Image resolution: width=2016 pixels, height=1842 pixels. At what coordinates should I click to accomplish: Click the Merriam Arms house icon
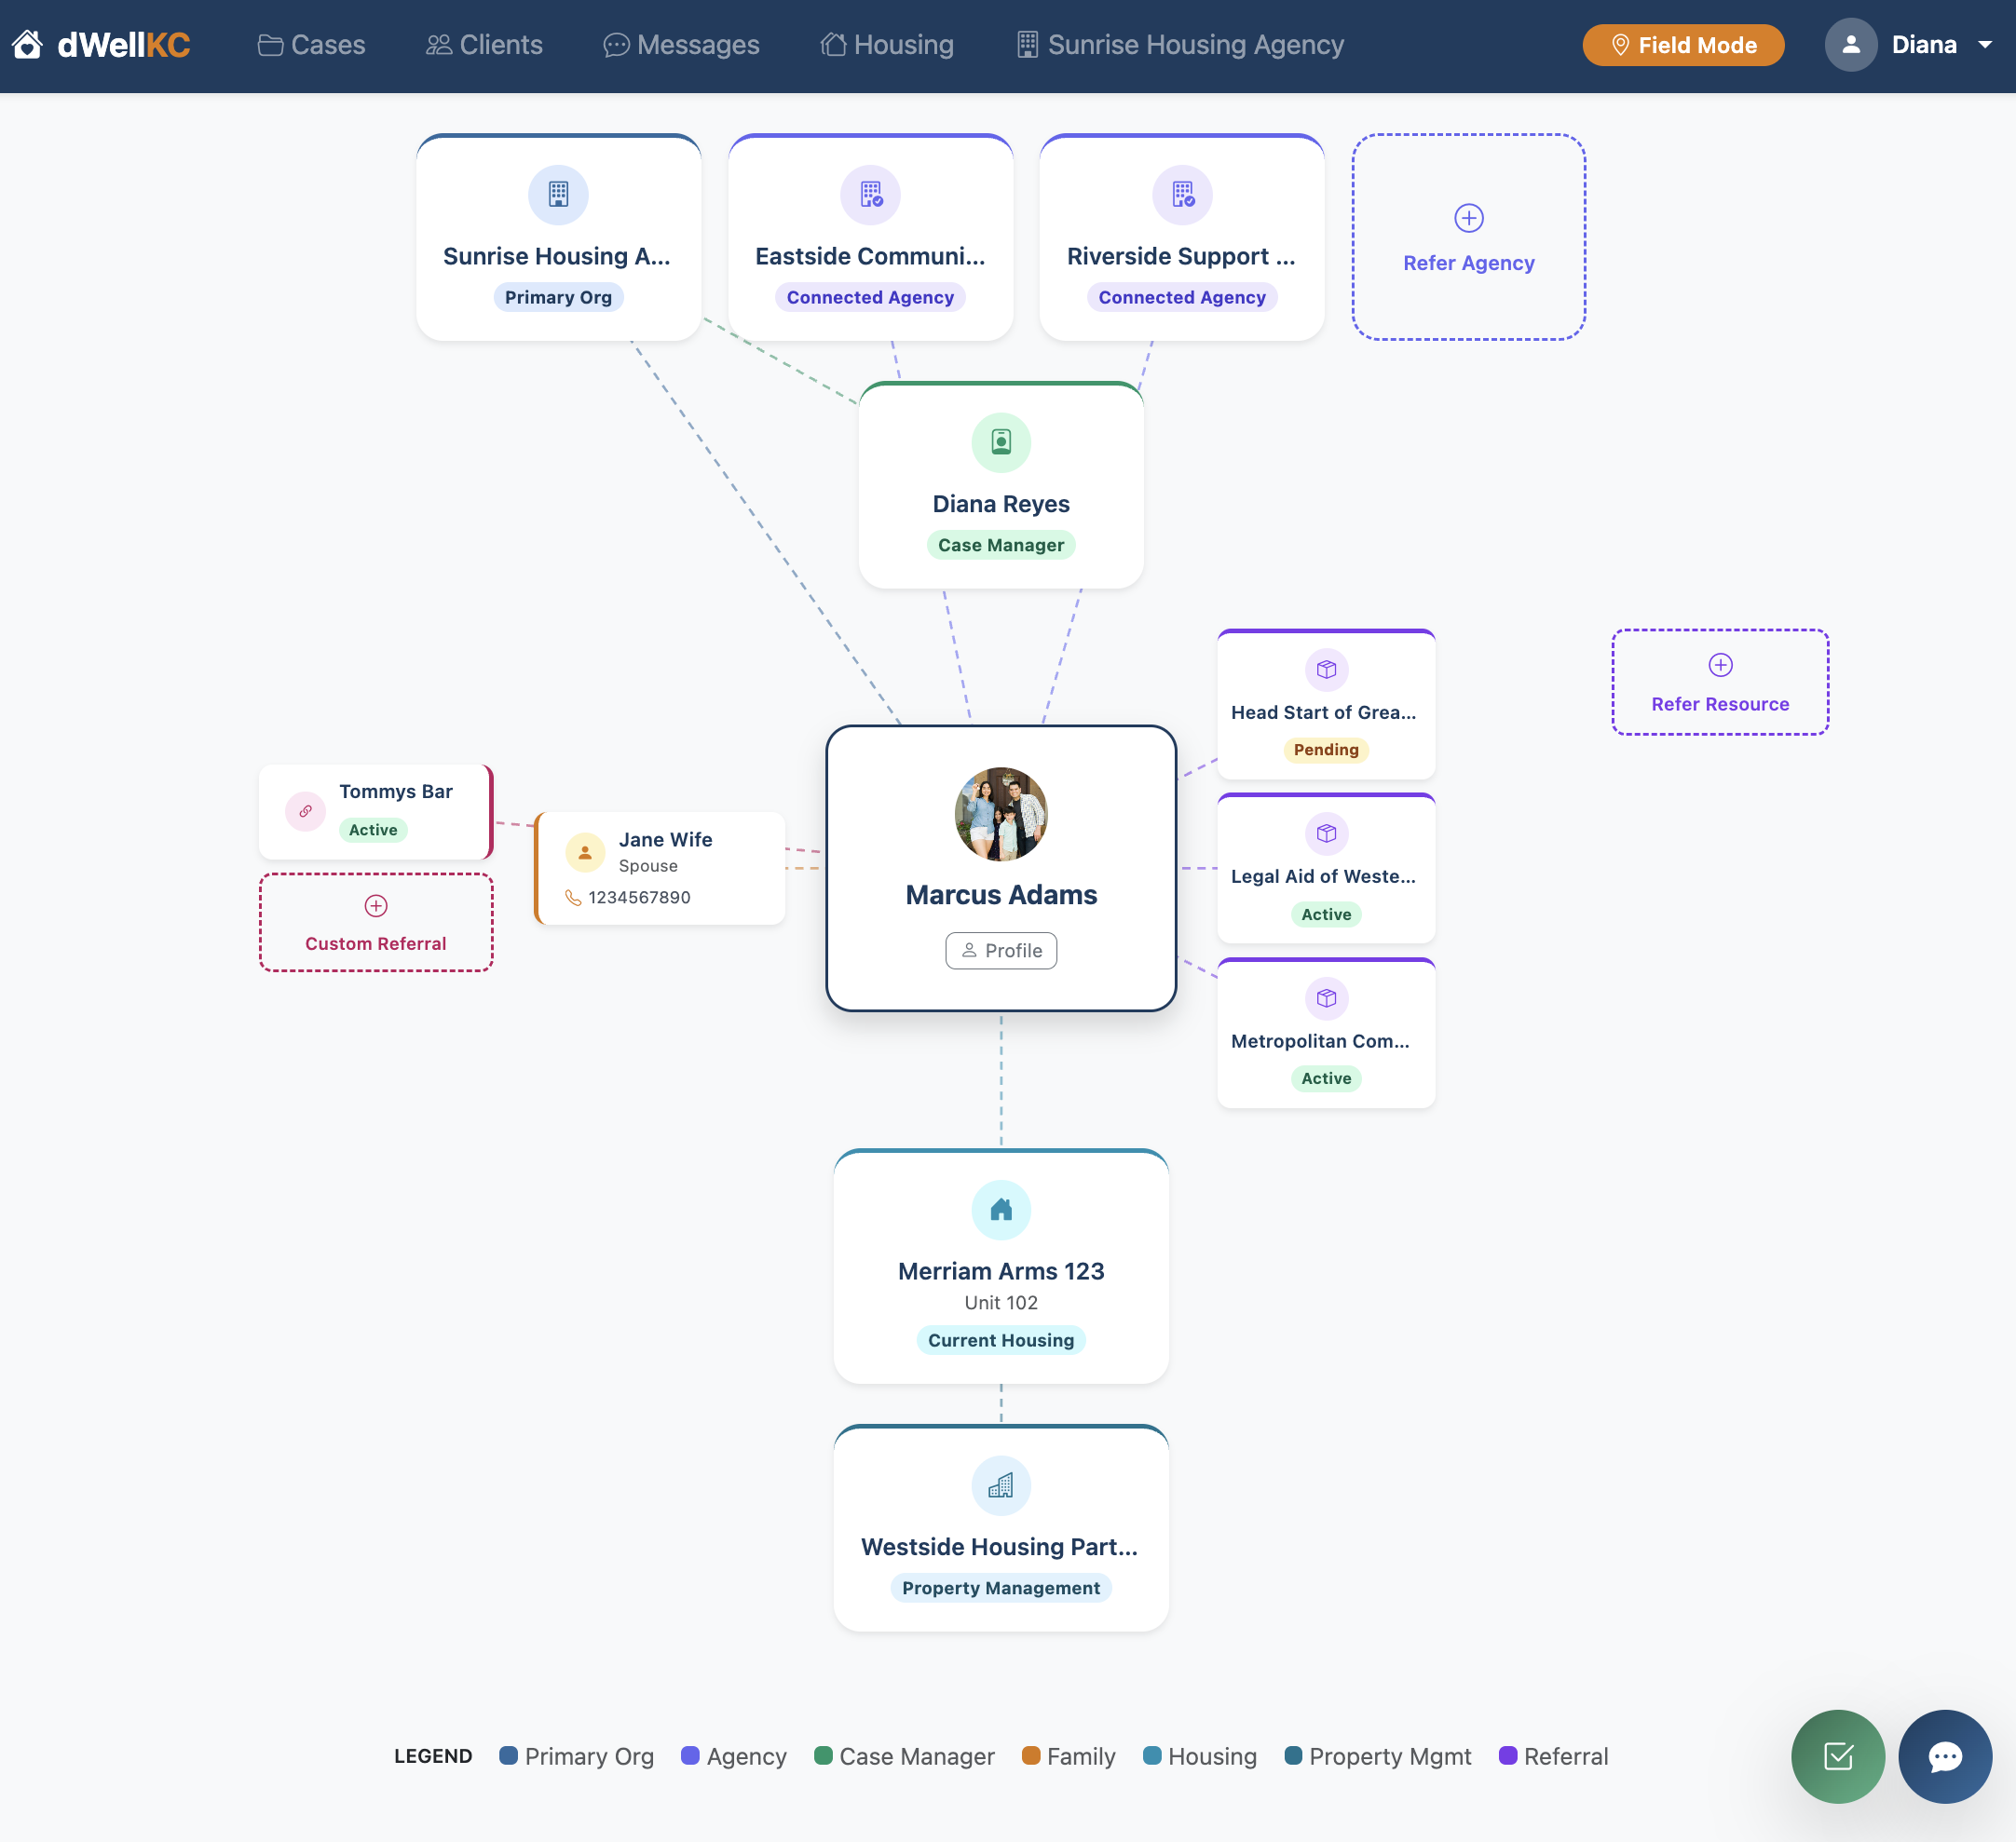point(1001,1211)
